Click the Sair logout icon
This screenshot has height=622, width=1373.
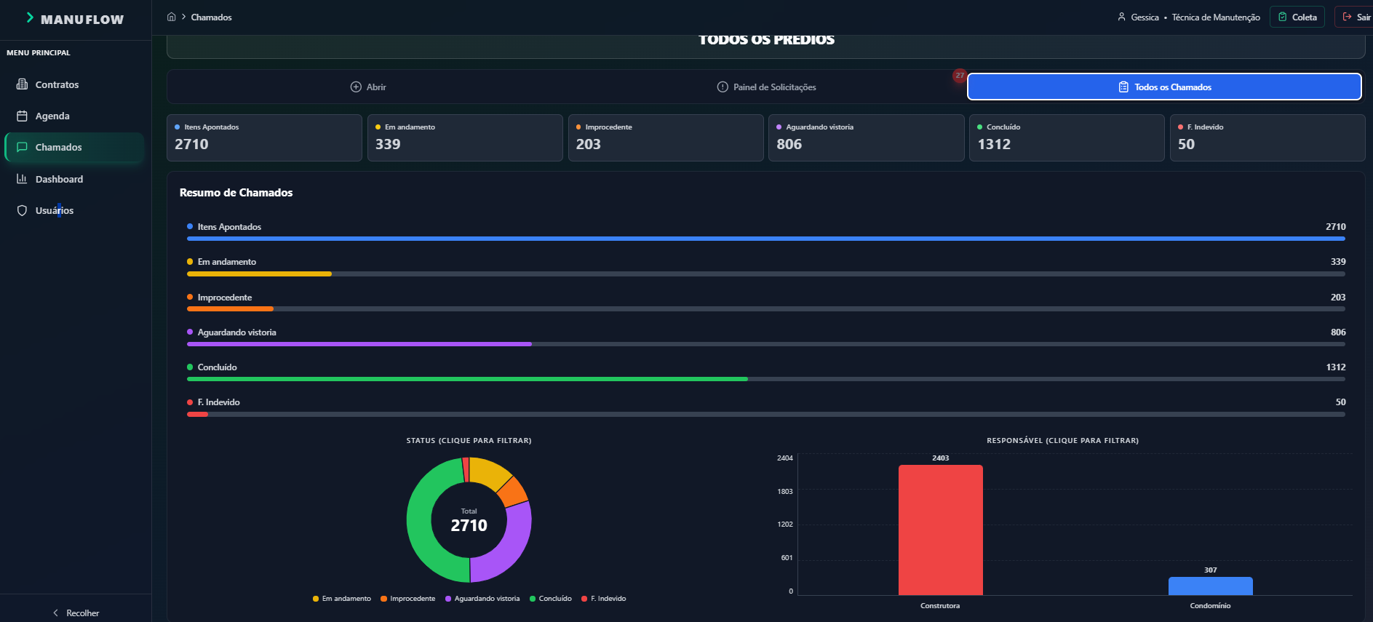coord(1347,17)
